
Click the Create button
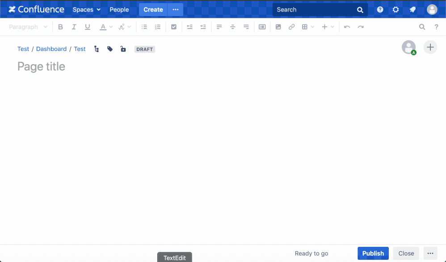coord(153,10)
